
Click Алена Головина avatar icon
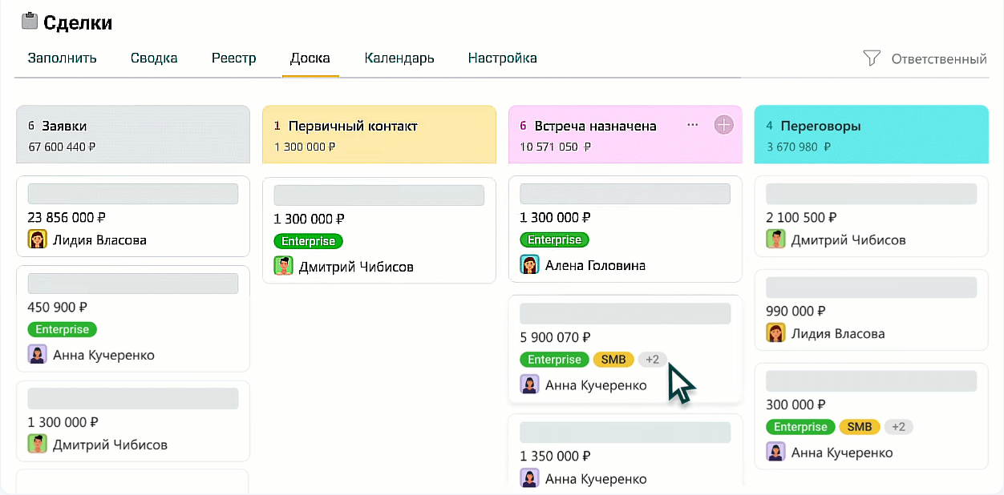pos(529,265)
